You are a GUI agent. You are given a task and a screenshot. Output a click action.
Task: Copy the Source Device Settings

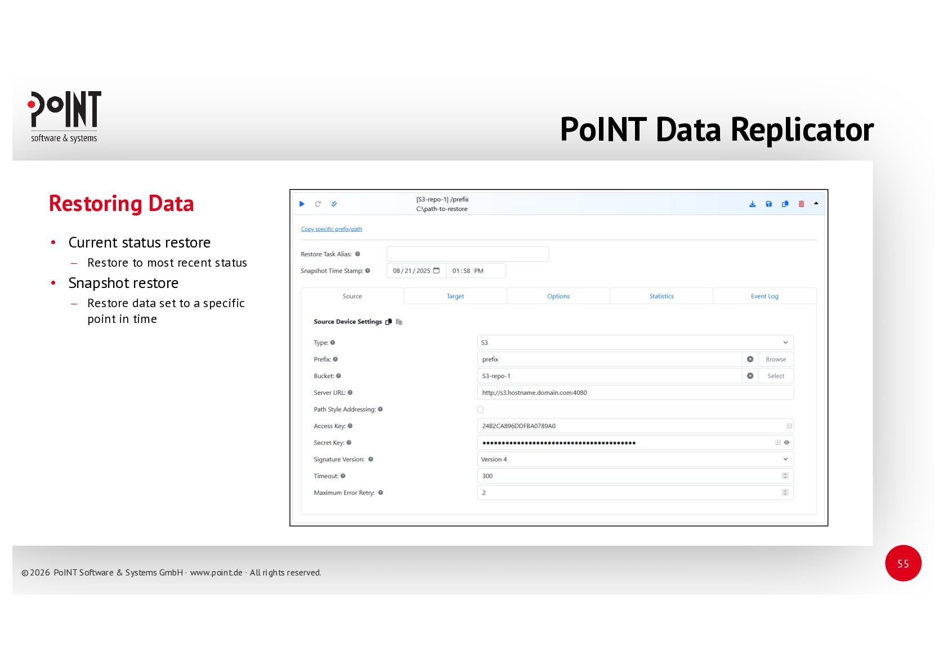pos(388,322)
